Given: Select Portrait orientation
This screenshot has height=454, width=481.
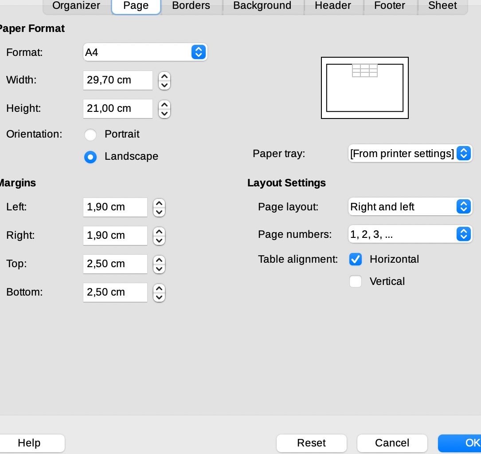Looking at the screenshot, I should tap(90, 134).
